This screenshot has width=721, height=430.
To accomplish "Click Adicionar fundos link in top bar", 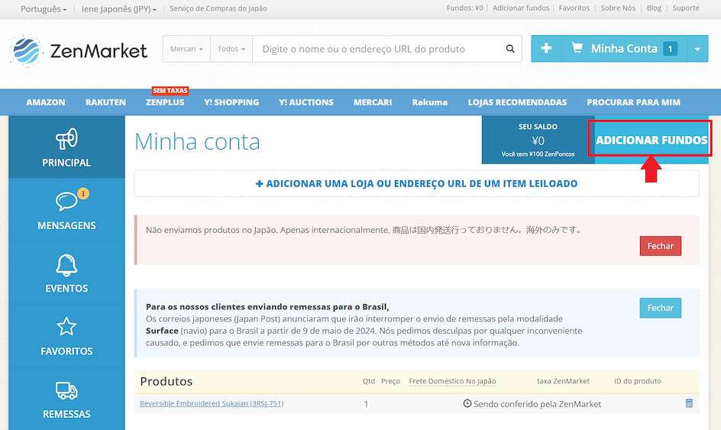I will click(521, 8).
